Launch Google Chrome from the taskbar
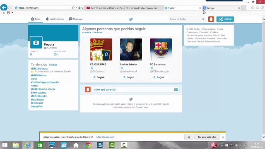This screenshot has width=265, height=149. coord(88,145)
